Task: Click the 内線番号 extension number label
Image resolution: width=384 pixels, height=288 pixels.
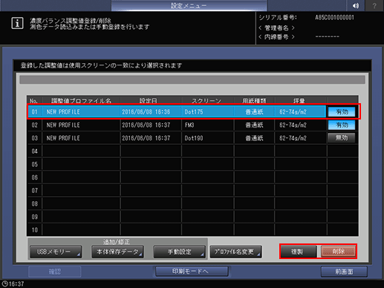Action: click(x=276, y=37)
